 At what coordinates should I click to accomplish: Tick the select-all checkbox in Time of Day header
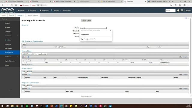tap(24, 60)
